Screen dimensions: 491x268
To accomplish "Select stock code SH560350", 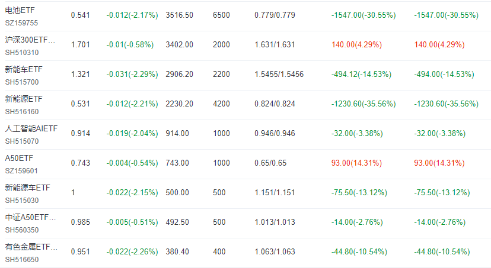I will click(22, 230).
